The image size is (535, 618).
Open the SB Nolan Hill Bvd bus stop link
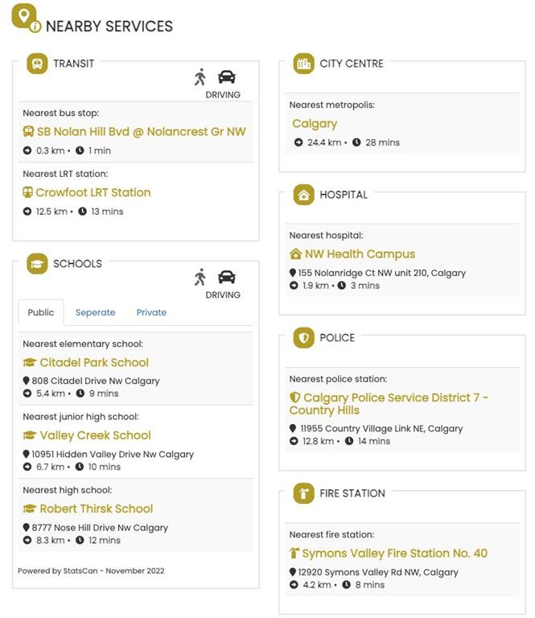[142, 131]
